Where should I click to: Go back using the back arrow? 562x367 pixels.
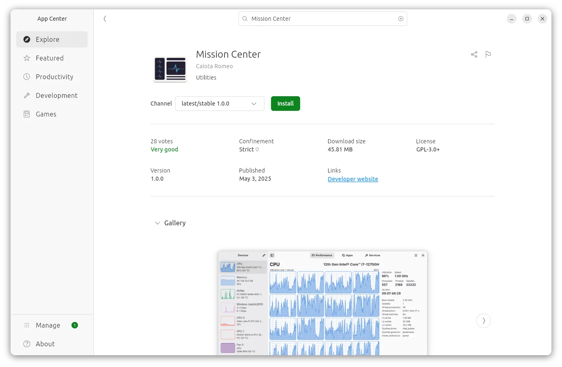point(105,19)
